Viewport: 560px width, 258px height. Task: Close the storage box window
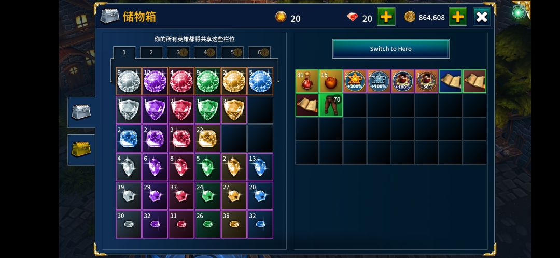tap(482, 17)
